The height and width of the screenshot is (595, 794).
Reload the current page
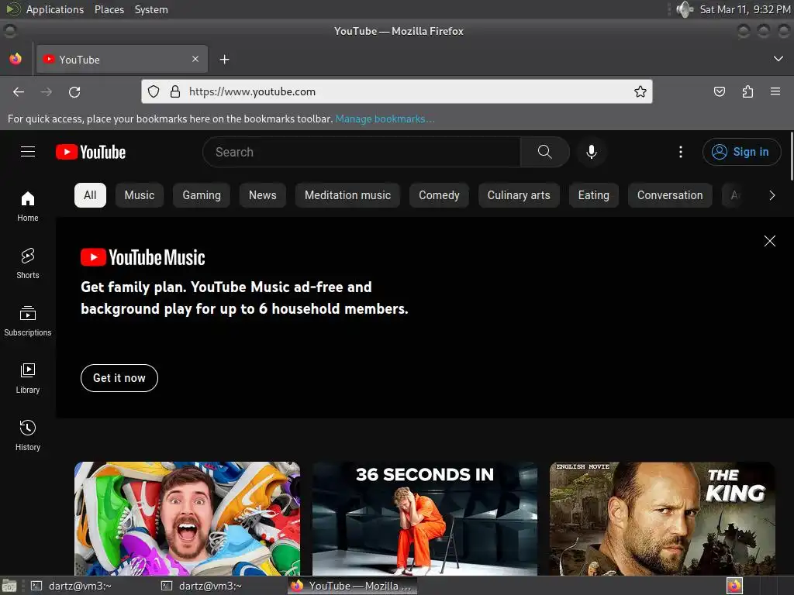74,91
